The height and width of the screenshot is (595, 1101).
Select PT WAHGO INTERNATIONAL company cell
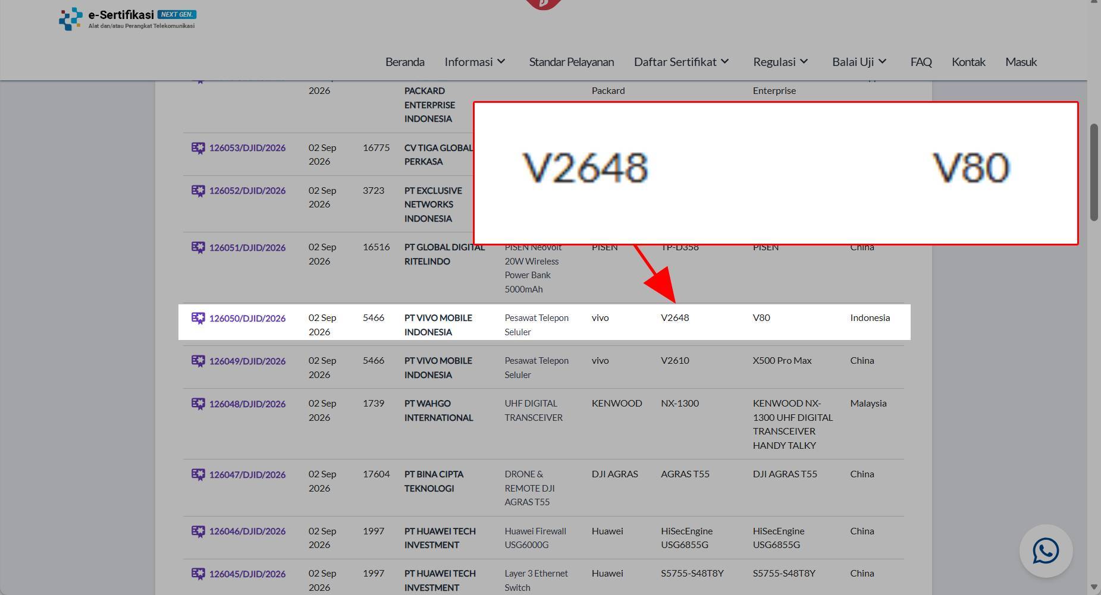[438, 411]
